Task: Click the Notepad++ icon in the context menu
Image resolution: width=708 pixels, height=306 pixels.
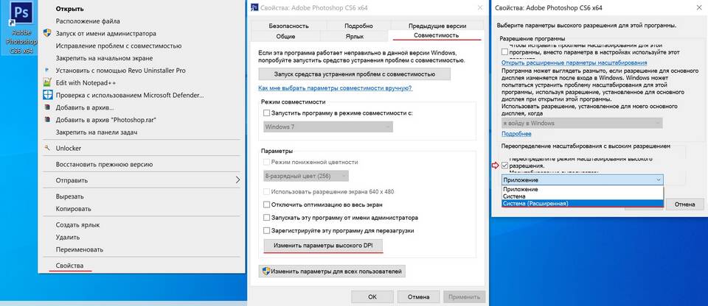Action: pos(47,83)
